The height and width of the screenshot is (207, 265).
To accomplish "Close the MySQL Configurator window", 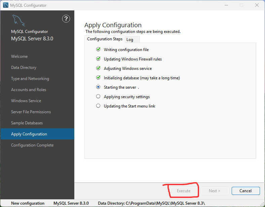I will pos(257,5).
